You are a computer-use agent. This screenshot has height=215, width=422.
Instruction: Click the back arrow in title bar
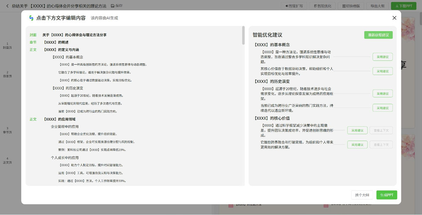[x=7, y=6]
